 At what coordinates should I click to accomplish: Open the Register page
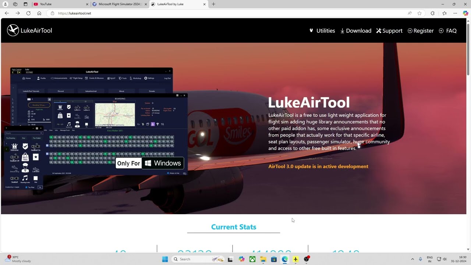(x=421, y=31)
